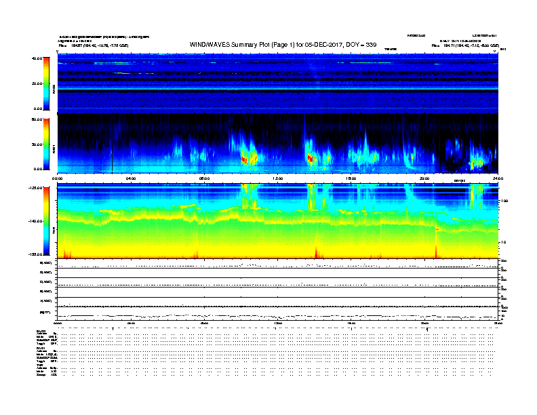The height and width of the screenshot is (415, 537).
Task: Click the RAD2 panel color bar
Action: (x=46, y=83)
